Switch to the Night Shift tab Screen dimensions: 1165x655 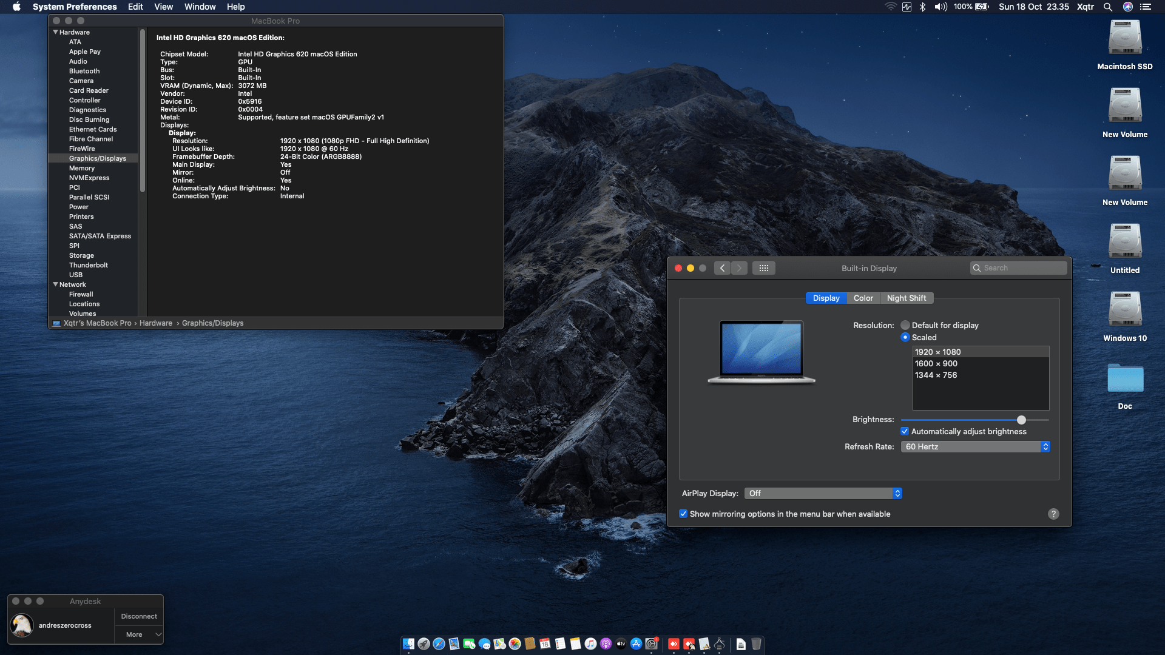tap(907, 298)
